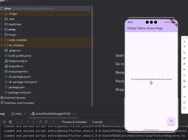The width and height of the screenshot is (188, 140).
Task: Expand the node_modules folder
Action: tap(1, 40)
